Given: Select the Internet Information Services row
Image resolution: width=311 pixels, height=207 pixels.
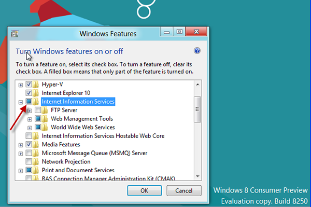Looking at the screenshot, I should pos(78,101).
